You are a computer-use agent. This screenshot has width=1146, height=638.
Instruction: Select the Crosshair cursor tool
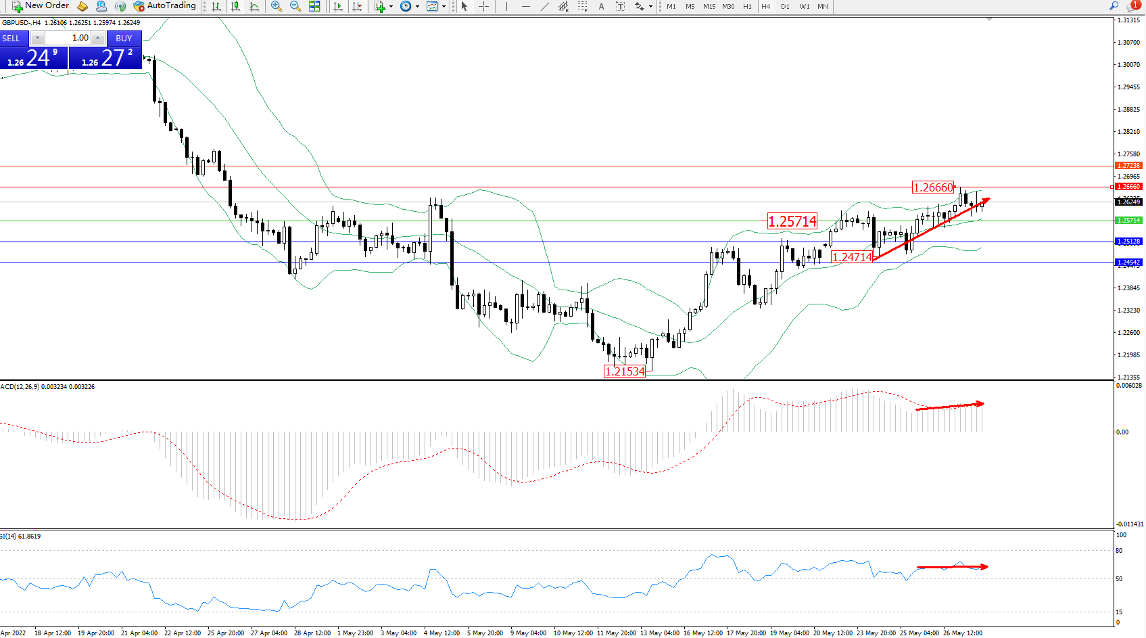(x=484, y=6)
